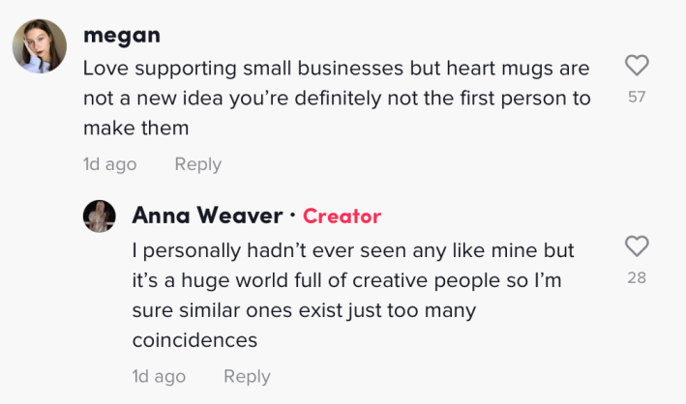Open Anna Weaver's small avatar
The width and height of the screenshot is (686, 404).
pyautogui.click(x=101, y=216)
